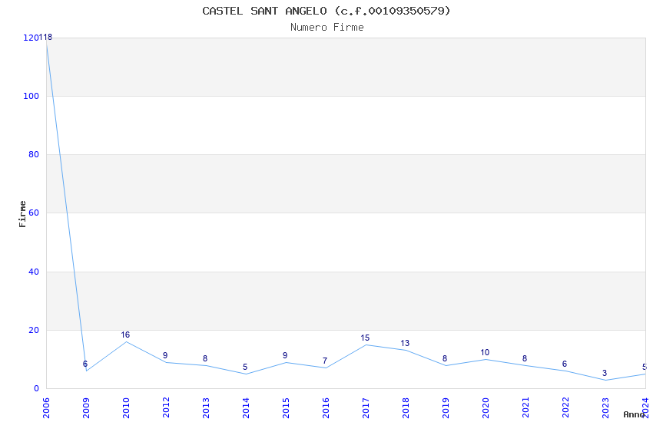Click the x-axis year 2018

click(x=406, y=407)
